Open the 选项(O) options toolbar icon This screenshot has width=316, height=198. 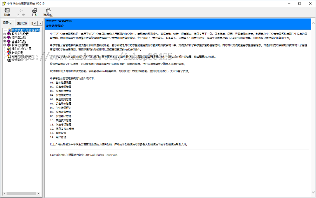48,11
